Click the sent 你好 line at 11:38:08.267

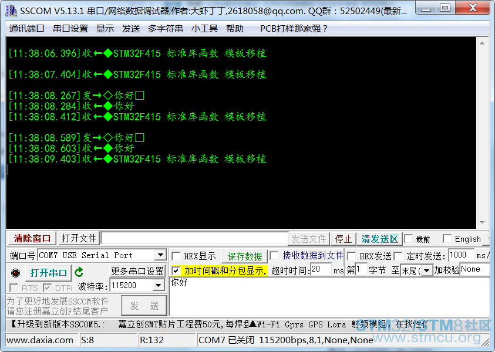(x=76, y=95)
